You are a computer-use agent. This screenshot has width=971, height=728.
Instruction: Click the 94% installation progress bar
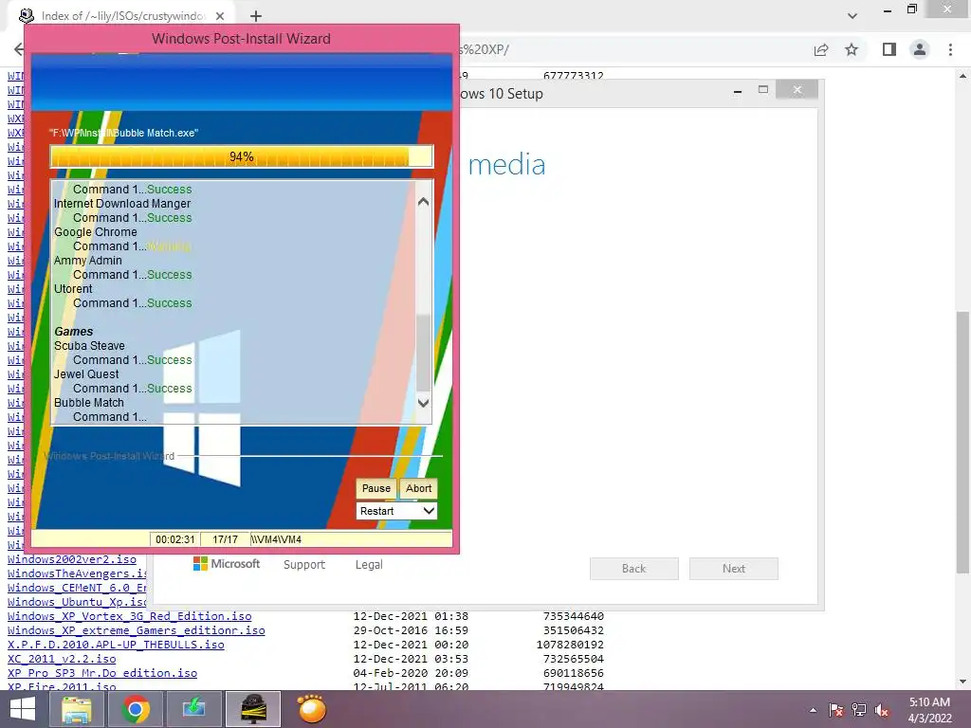pyautogui.click(x=242, y=156)
